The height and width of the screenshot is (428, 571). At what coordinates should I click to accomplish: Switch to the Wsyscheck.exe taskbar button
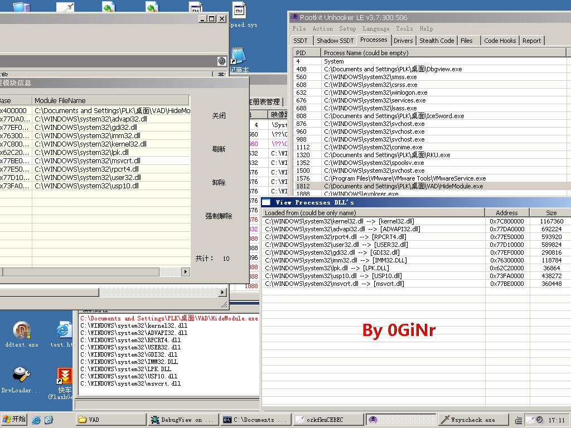tap(473, 420)
